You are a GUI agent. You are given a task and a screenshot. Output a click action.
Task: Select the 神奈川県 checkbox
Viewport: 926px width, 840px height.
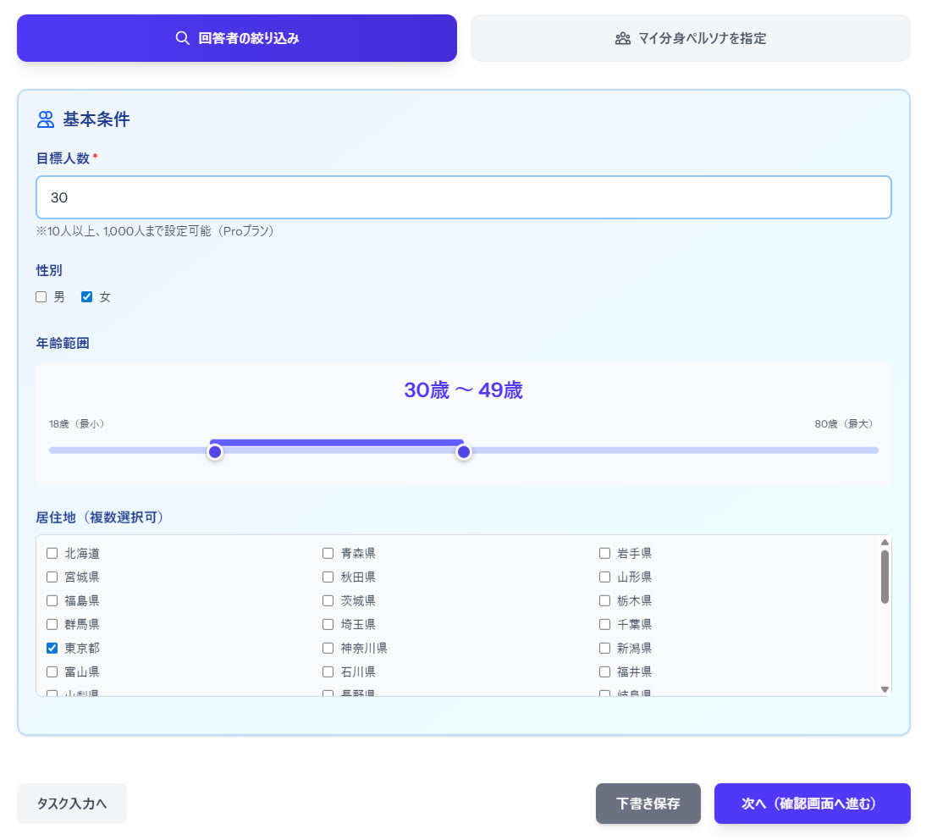click(328, 648)
